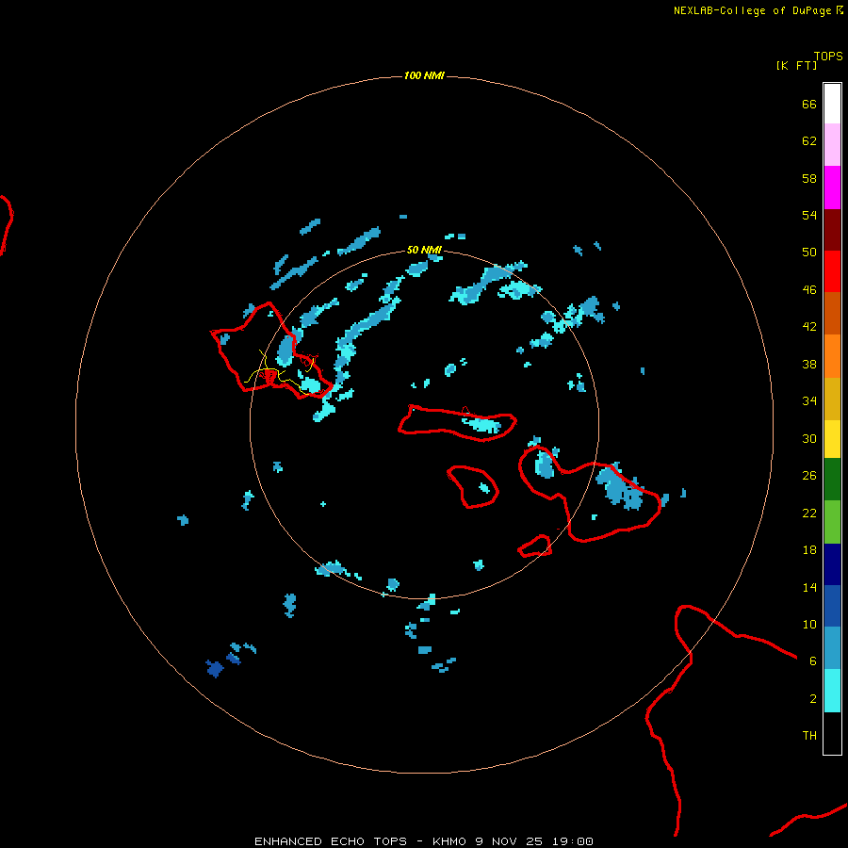Click the bright red 46-50 kft swatch

tap(832, 271)
